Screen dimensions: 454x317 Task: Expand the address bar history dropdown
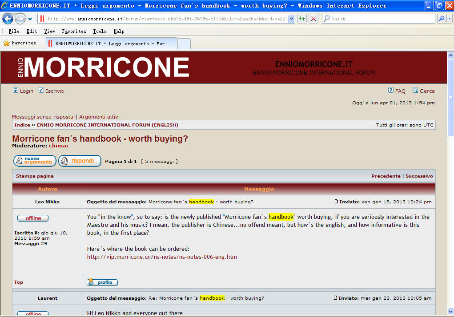[x=292, y=19]
